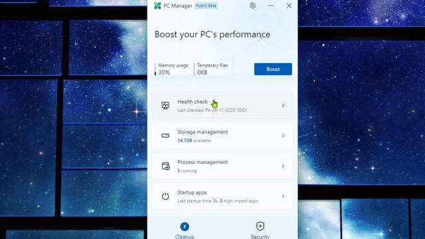
Task: Click the 5 running text
Action: point(187,171)
